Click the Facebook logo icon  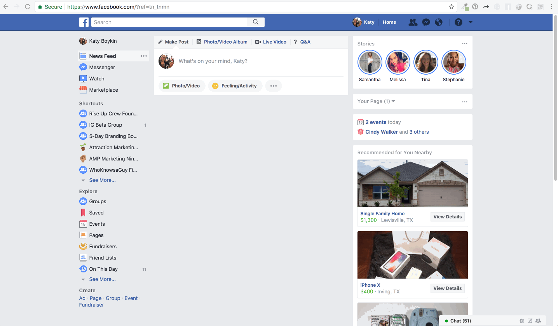[x=84, y=22]
